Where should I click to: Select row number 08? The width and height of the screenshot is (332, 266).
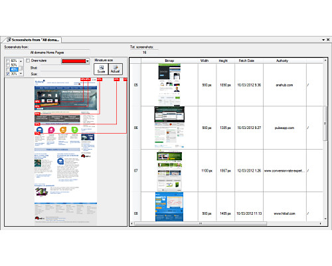[x=135, y=213]
